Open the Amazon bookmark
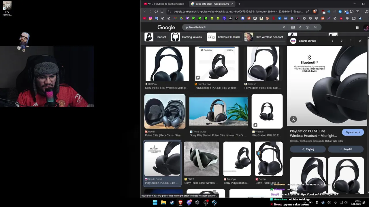The height and width of the screenshot is (207, 369). (x=261, y=18)
